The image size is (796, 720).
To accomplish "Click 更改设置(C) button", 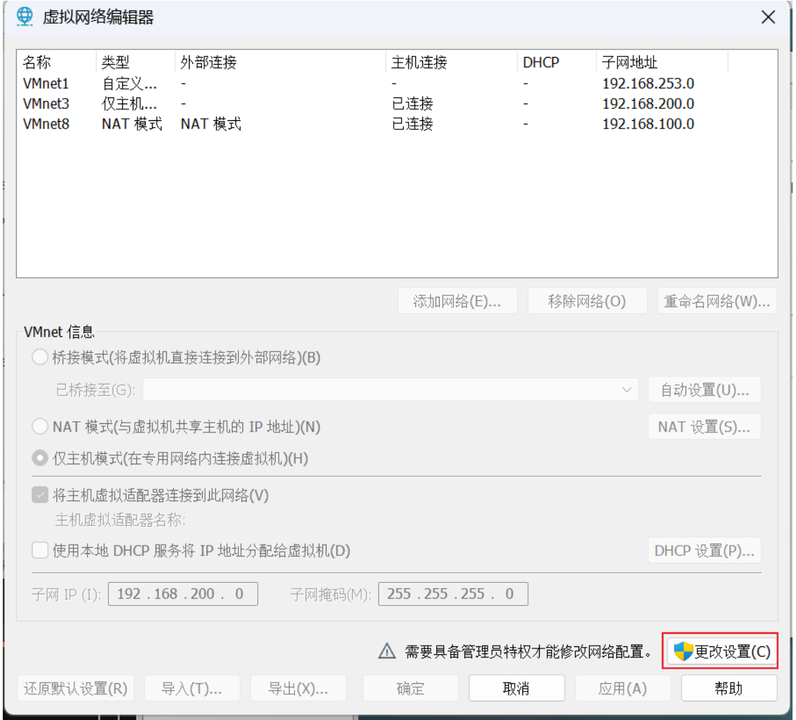I will click(721, 651).
